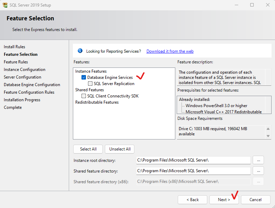Select the Shared Features tree node

pos(89,90)
